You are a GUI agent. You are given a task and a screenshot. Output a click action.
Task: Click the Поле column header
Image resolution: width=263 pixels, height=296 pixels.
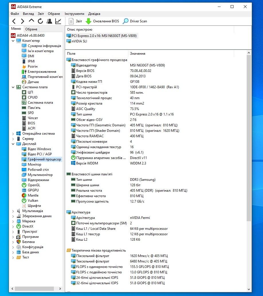(x=97, y=54)
